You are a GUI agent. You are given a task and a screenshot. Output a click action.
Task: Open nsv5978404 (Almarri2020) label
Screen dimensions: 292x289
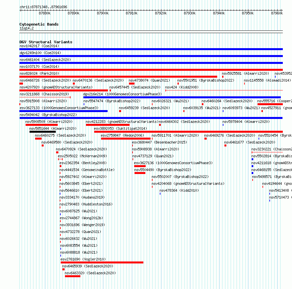click(x=246, y=122)
